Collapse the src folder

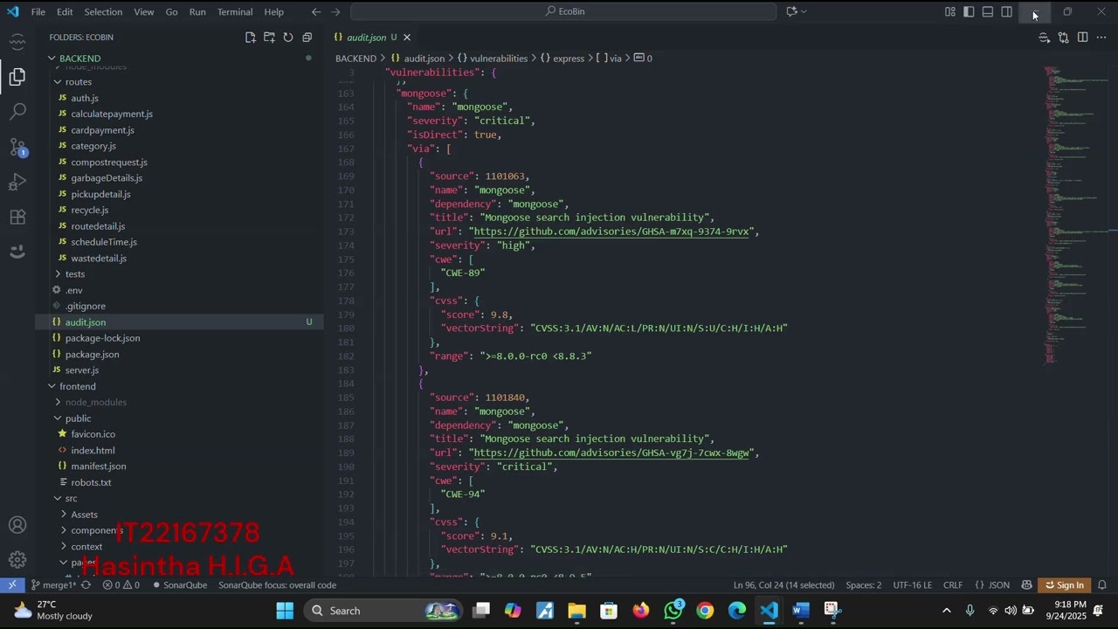point(58,499)
